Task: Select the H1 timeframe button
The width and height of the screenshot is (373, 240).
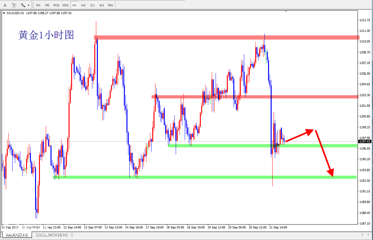Action: 74,5
